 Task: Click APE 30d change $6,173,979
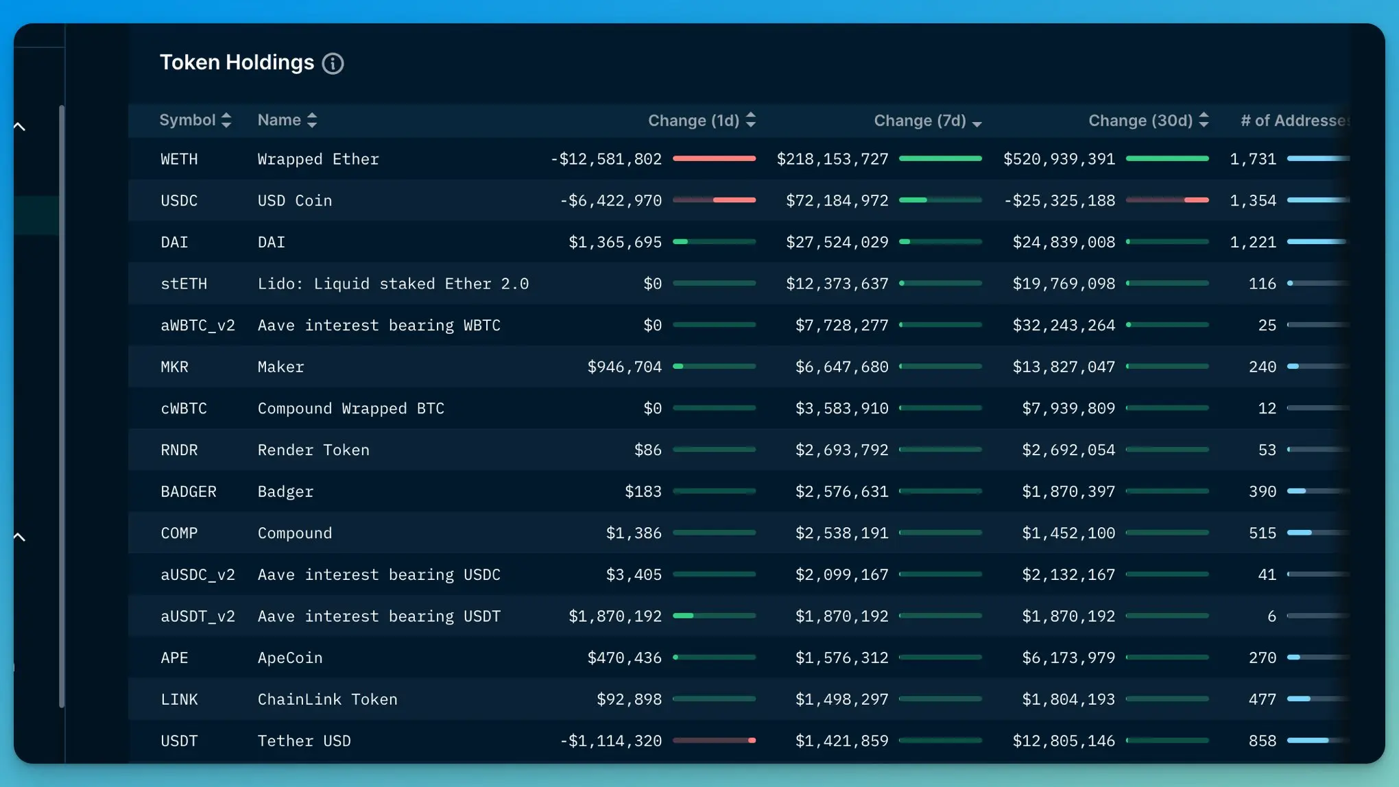coord(1068,658)
